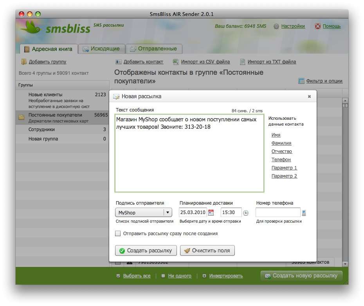Select the Новые клиенты group
Screen dimensions: 364x306
[x=62, y=100]
